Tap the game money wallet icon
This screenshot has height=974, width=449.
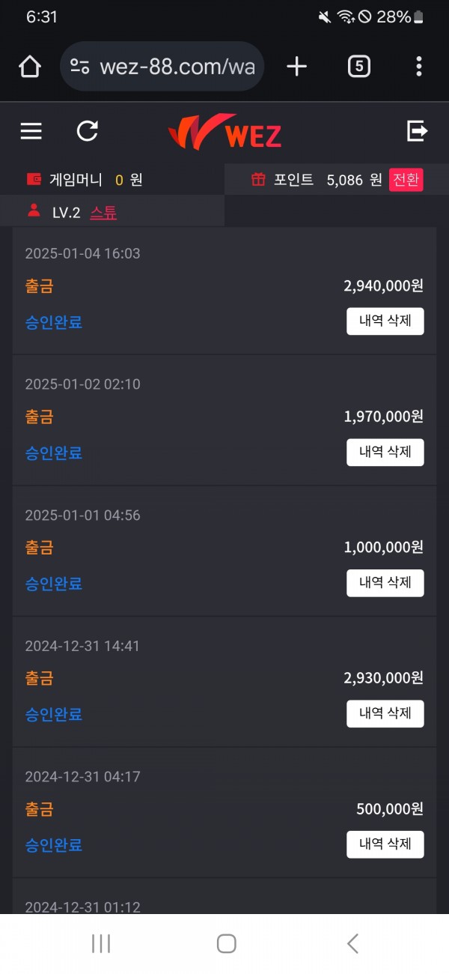34,180
